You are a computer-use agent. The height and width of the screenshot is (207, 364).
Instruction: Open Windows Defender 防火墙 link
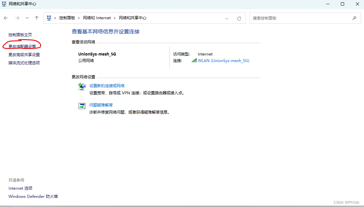pos(33,197)
